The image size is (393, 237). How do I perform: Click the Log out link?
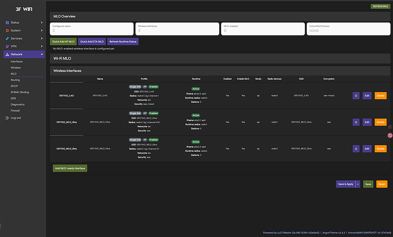[16, 118]
